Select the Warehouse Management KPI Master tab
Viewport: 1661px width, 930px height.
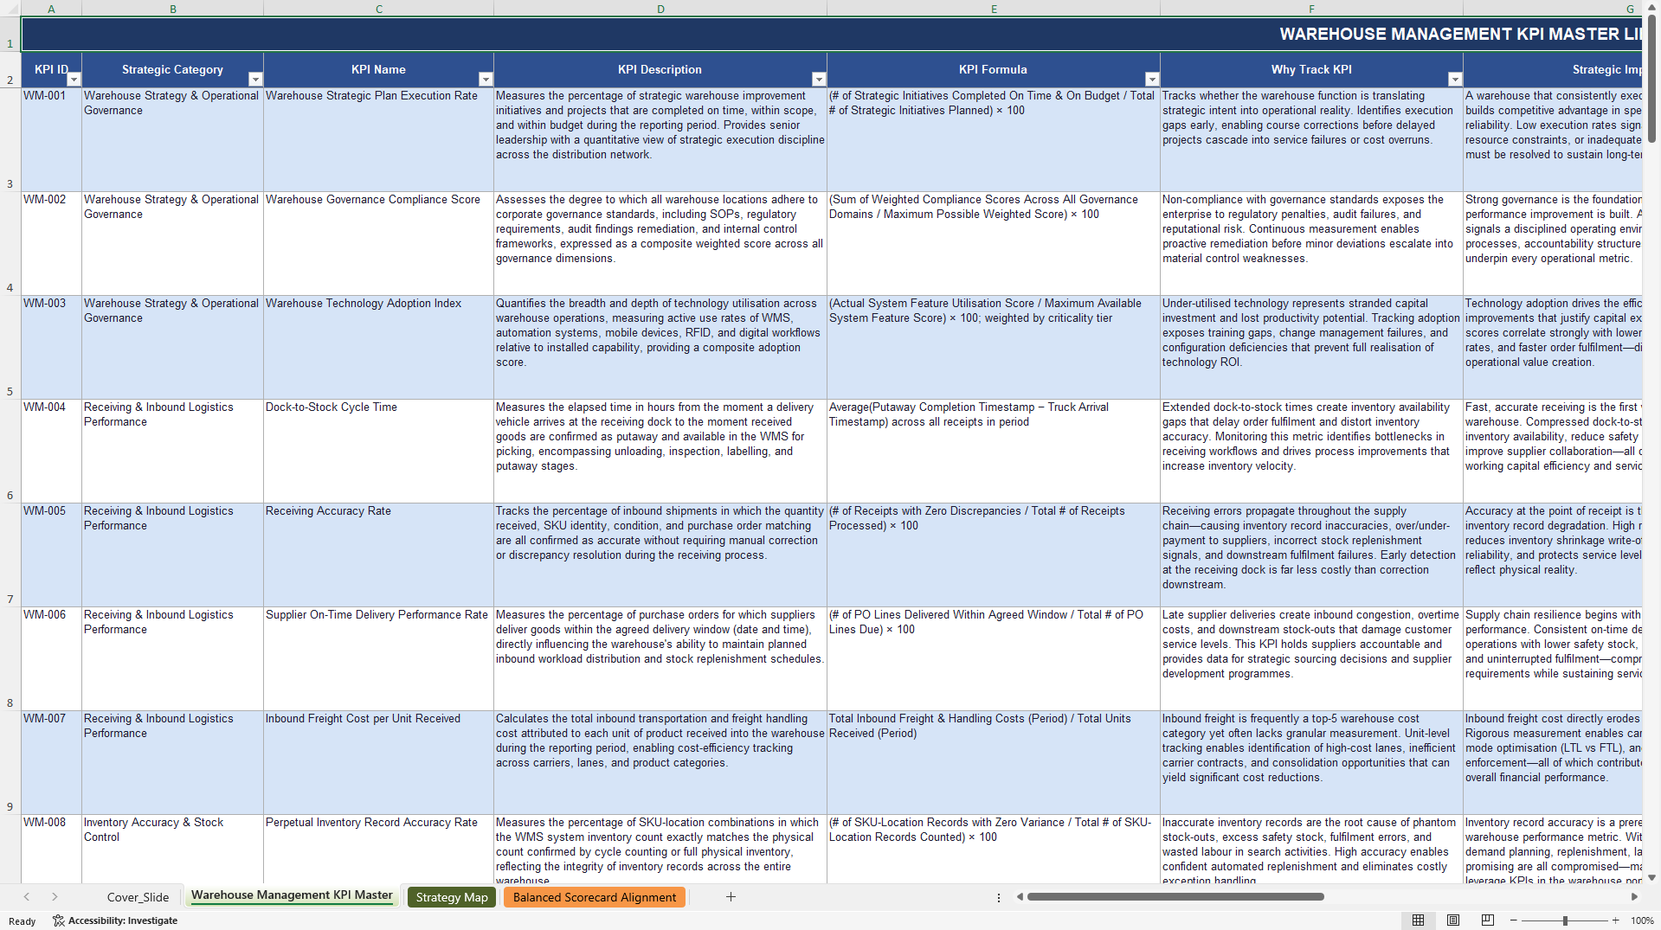click(x=292, y=896)
